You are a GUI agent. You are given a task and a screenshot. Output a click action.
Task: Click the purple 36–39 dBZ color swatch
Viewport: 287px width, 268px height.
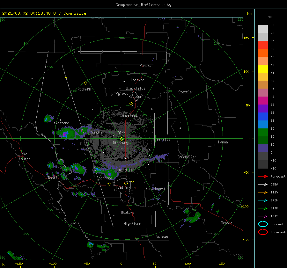point(263,109)
